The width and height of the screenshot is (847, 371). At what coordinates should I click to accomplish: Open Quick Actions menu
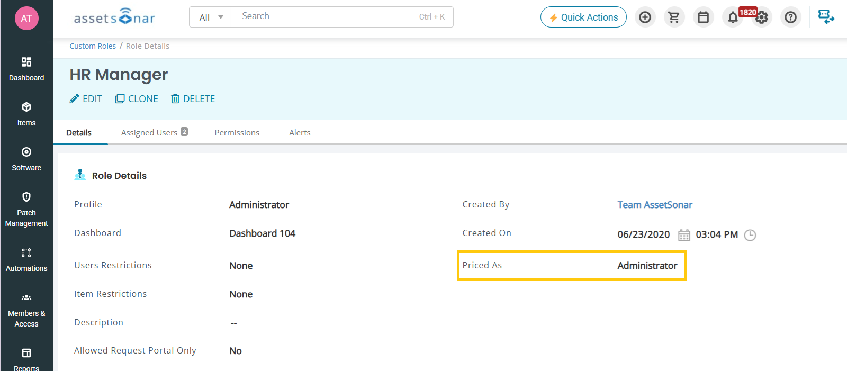point(583,17)
